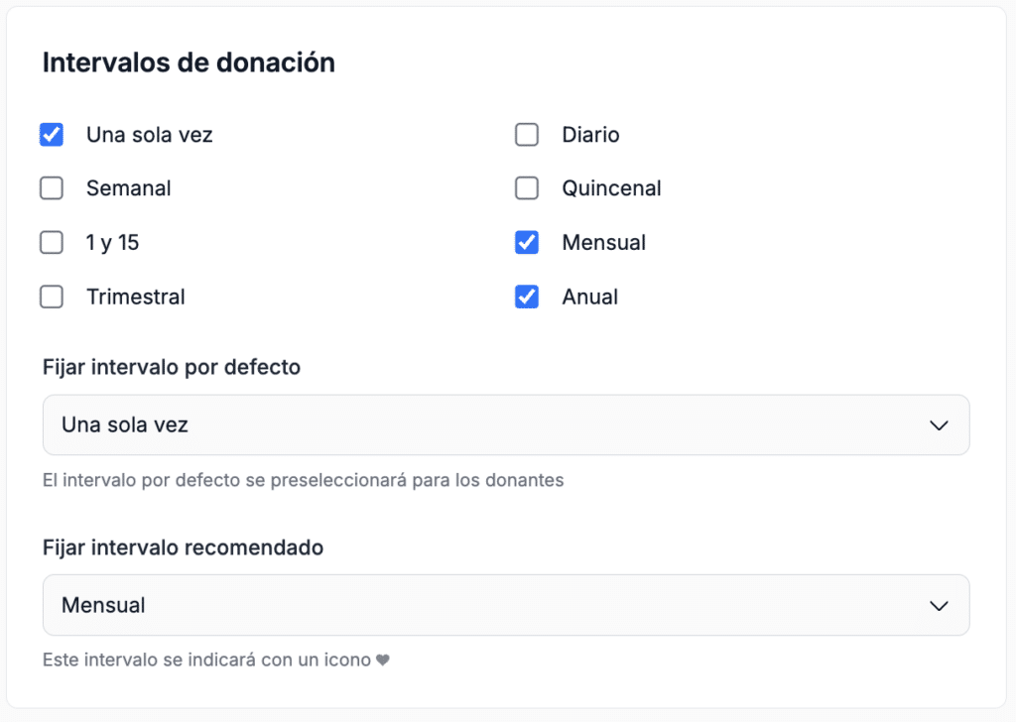Click the Semanal label text
This screenshot has height=722, width=1016.
point(128,188)
